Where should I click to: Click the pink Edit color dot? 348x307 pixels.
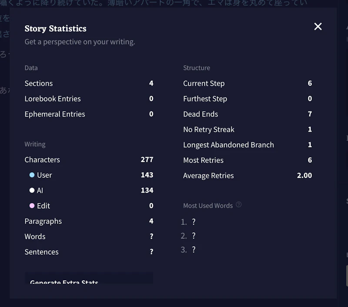point(32,206)
